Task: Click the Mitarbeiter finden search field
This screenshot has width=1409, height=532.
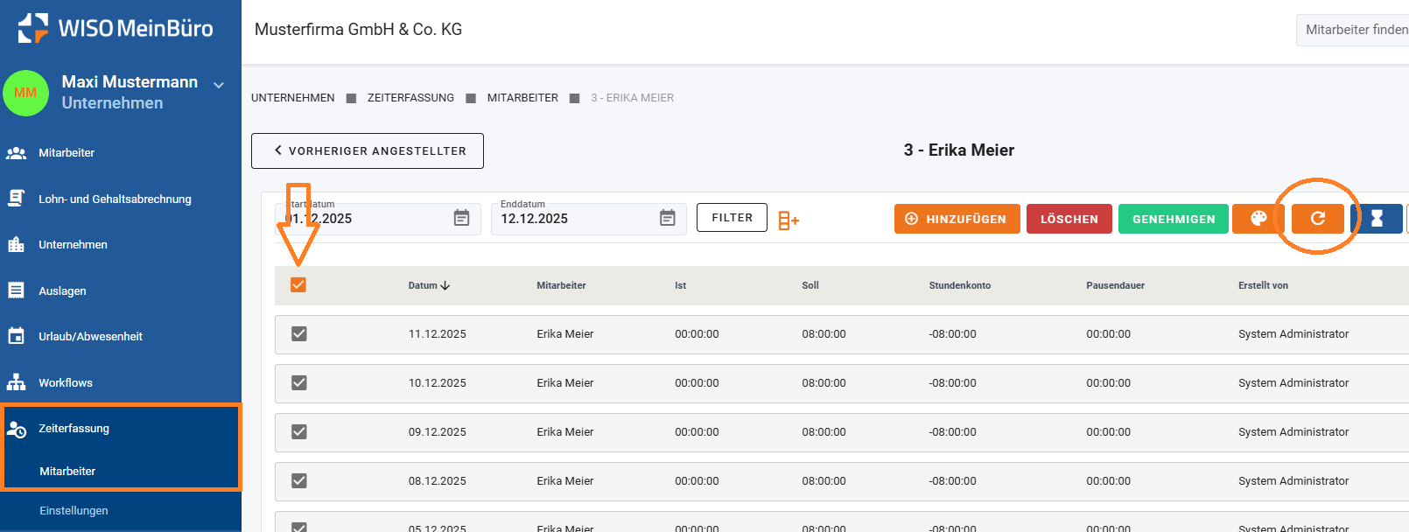Action: tap(1355, 30)
